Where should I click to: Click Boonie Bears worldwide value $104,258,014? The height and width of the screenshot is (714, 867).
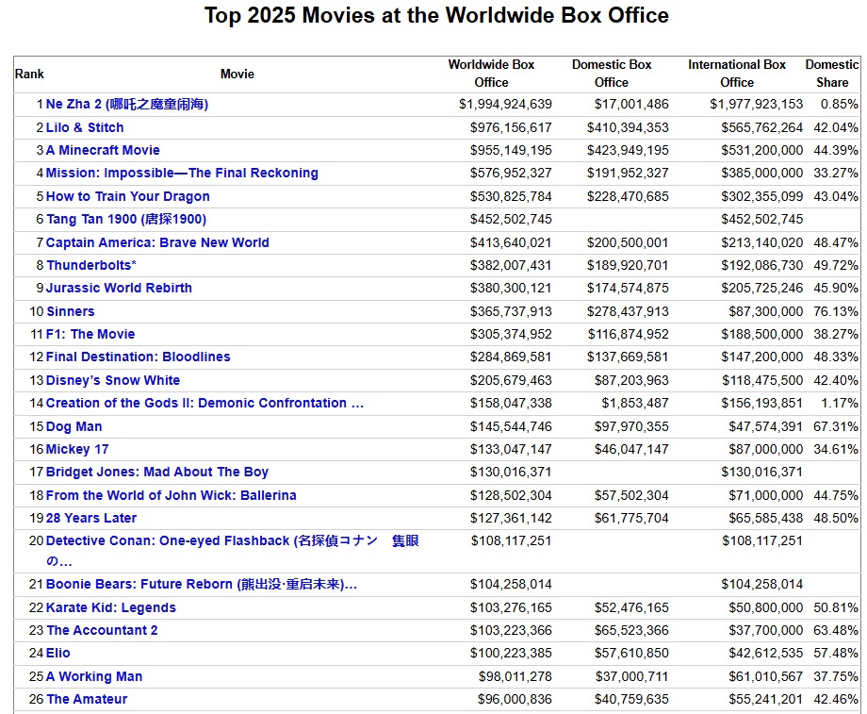[511, 584]
